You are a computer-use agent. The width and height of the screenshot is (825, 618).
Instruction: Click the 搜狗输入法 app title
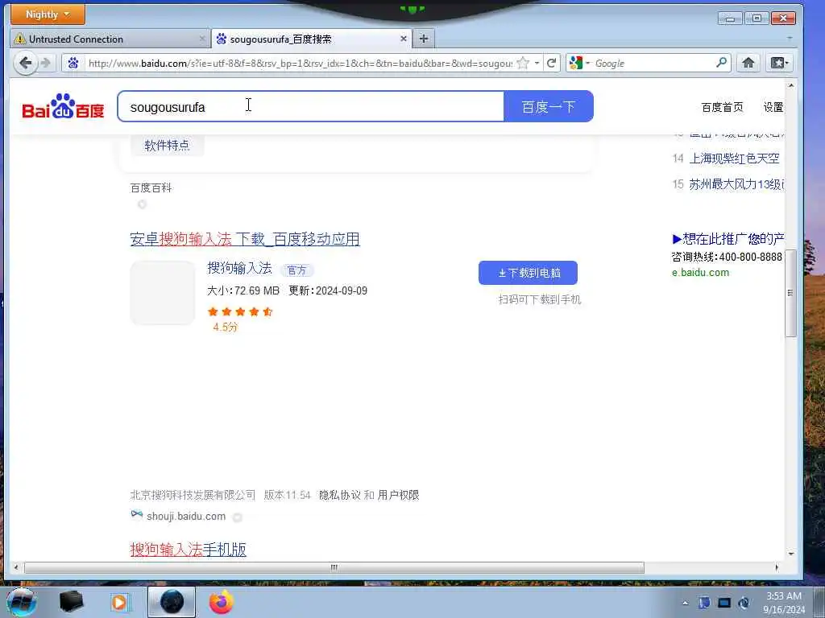pyautogui.click(x=239, y=268)
